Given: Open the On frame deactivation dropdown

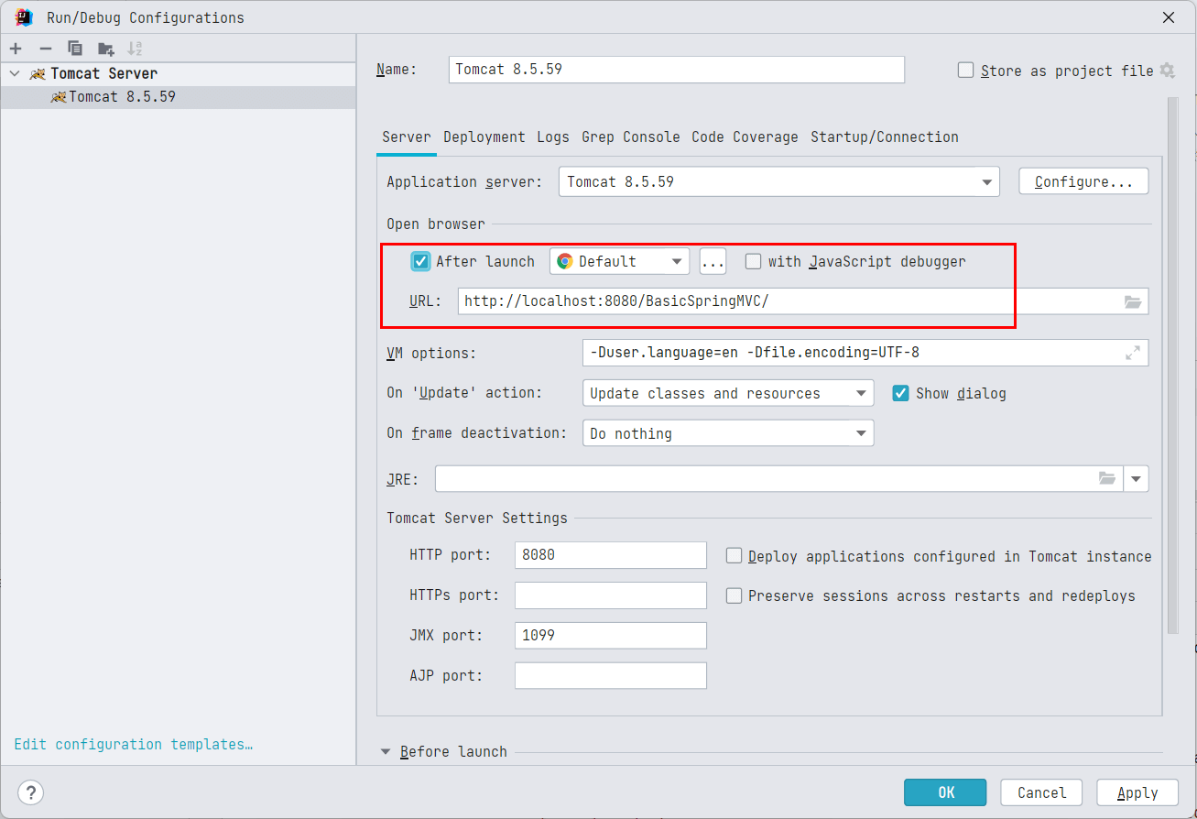Looking at the screenshot, I should [728, 433].
